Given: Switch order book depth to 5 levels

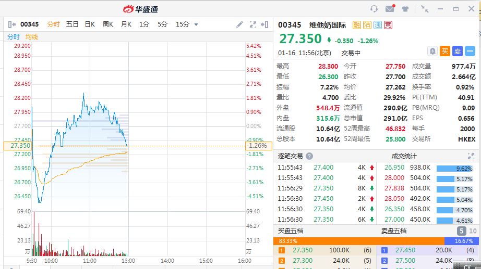Looking at the screenshot, I should [x=461, y=230].
